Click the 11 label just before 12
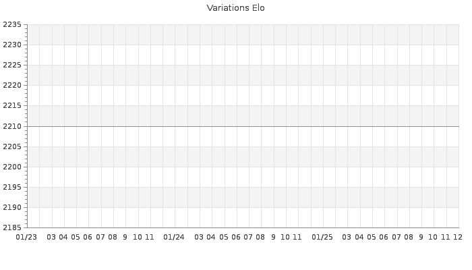This screenshot has width=472, height=270. pos(446,237)
